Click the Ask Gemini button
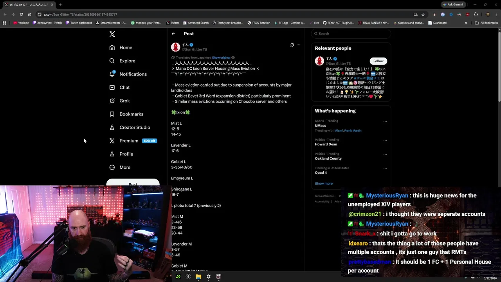 (453, 4)
